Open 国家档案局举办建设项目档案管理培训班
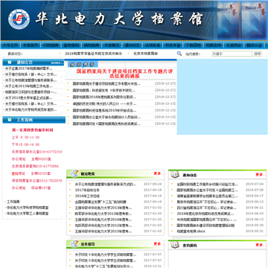This screenshot has width=268, height=268. point(205,226)
